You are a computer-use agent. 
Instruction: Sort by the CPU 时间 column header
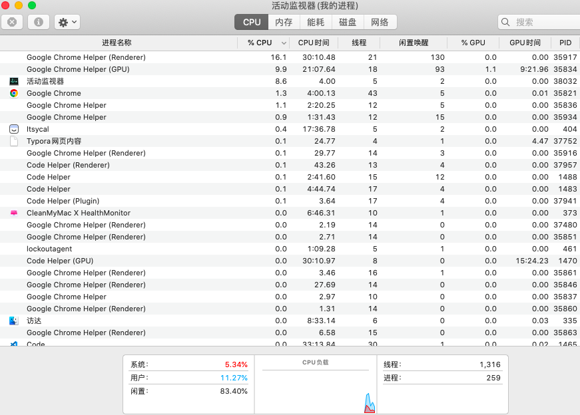point(314,43)
